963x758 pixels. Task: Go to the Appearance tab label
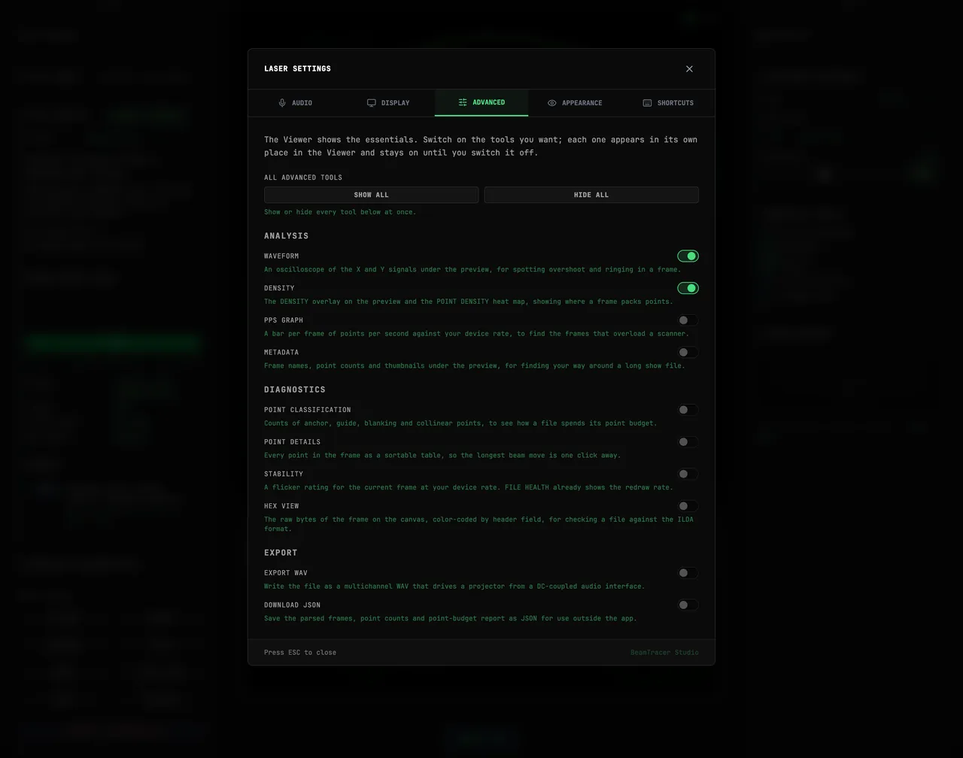582,103
